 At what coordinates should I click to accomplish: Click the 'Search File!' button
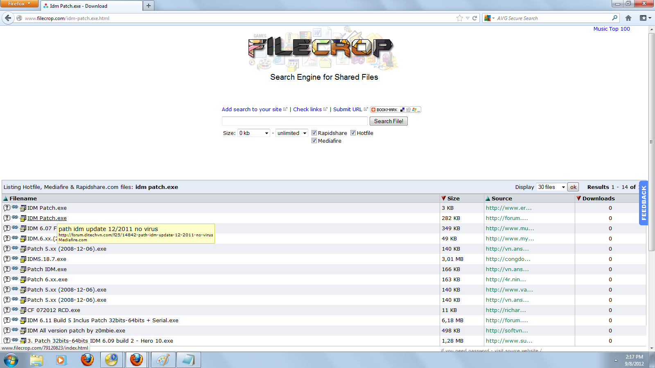click(388, 121)
